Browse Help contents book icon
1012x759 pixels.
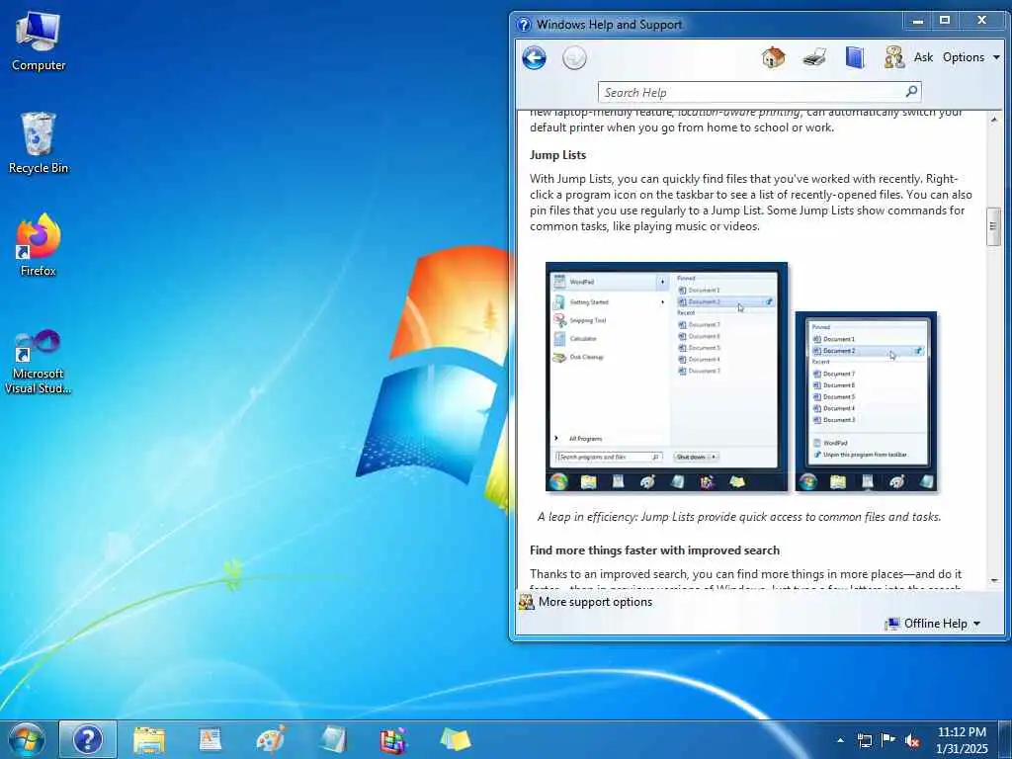(855, 57)
